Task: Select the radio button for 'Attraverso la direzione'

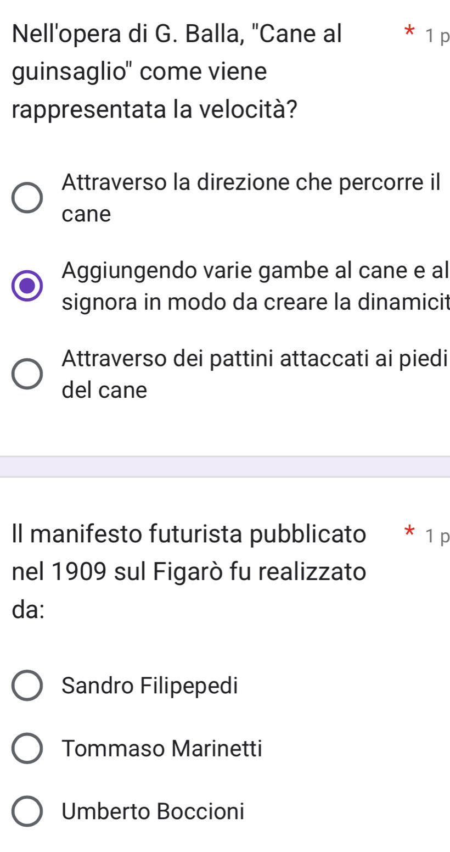Action: (x=27, y=198)
